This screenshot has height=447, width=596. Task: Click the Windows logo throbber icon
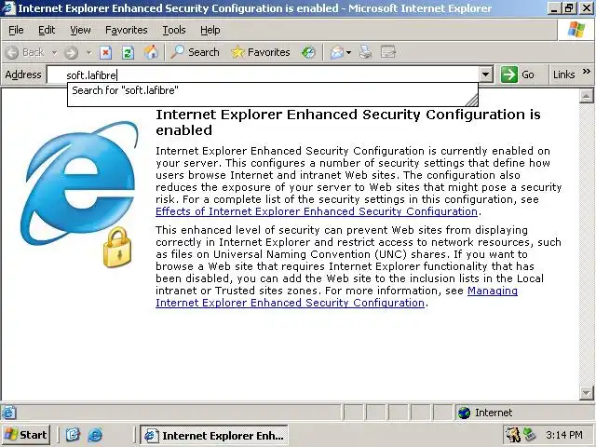[576, 30]
